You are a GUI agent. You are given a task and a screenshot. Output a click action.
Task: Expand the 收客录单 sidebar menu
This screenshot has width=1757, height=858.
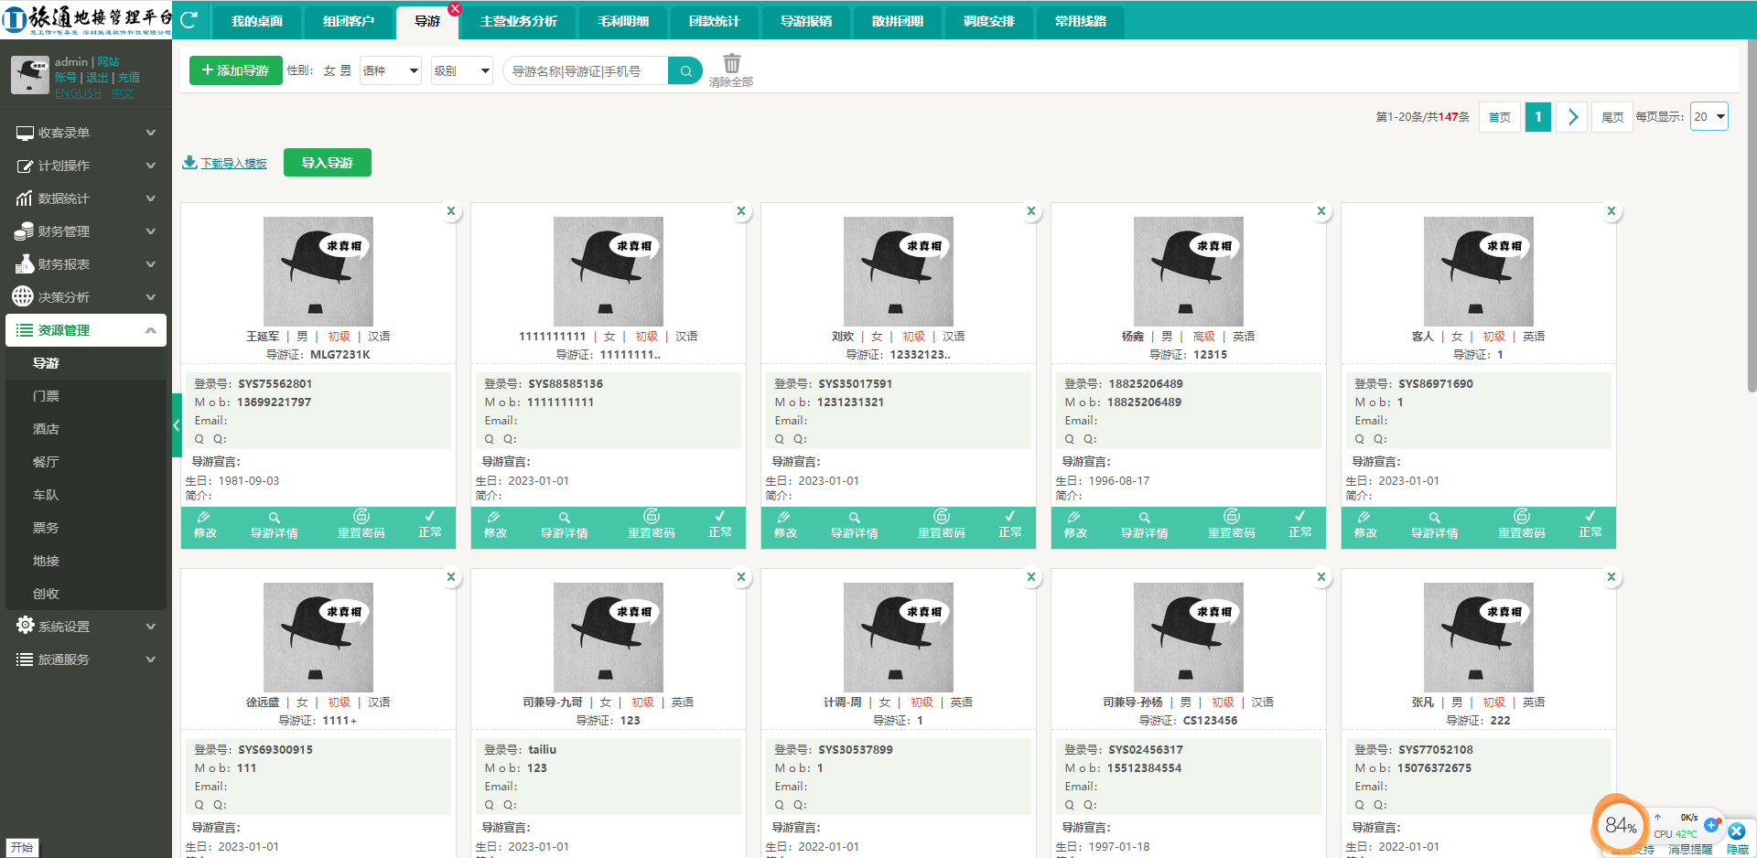[x=86, y=133]
